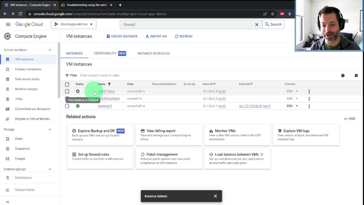Screen dimensions: 364x205
Task: Sort by the Name column arrow
Action: click(109, 84)
